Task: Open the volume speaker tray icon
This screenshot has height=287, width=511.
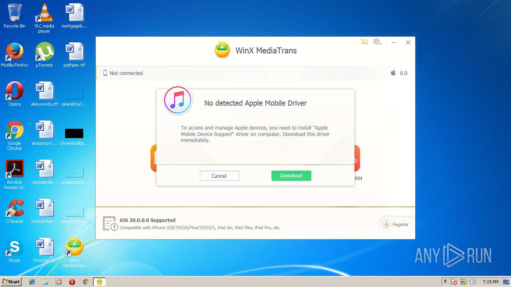Action: pos(473,282)
